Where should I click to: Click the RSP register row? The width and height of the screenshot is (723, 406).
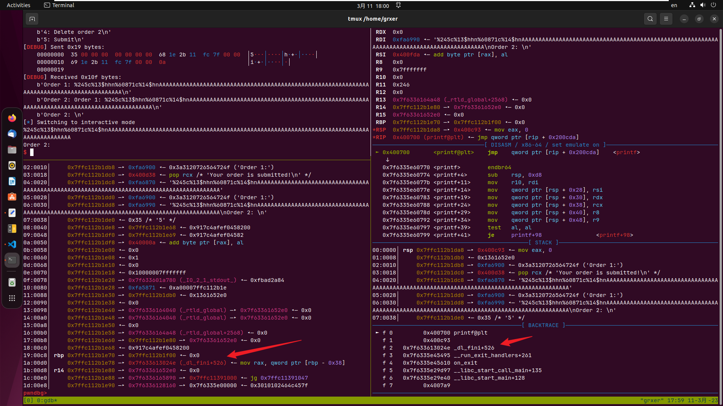(x=450, y=130)
